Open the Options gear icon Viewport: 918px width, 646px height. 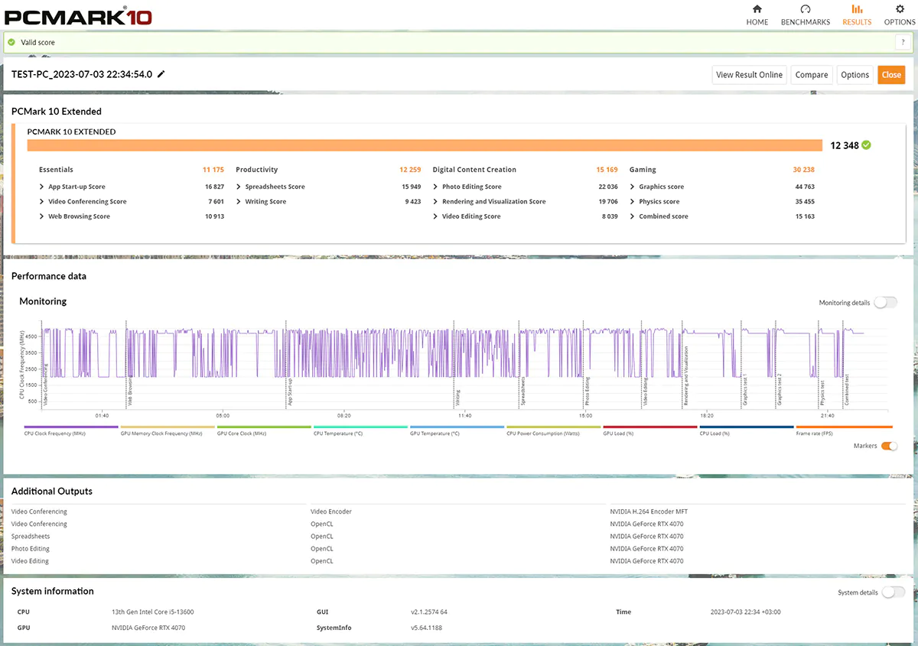900,9
